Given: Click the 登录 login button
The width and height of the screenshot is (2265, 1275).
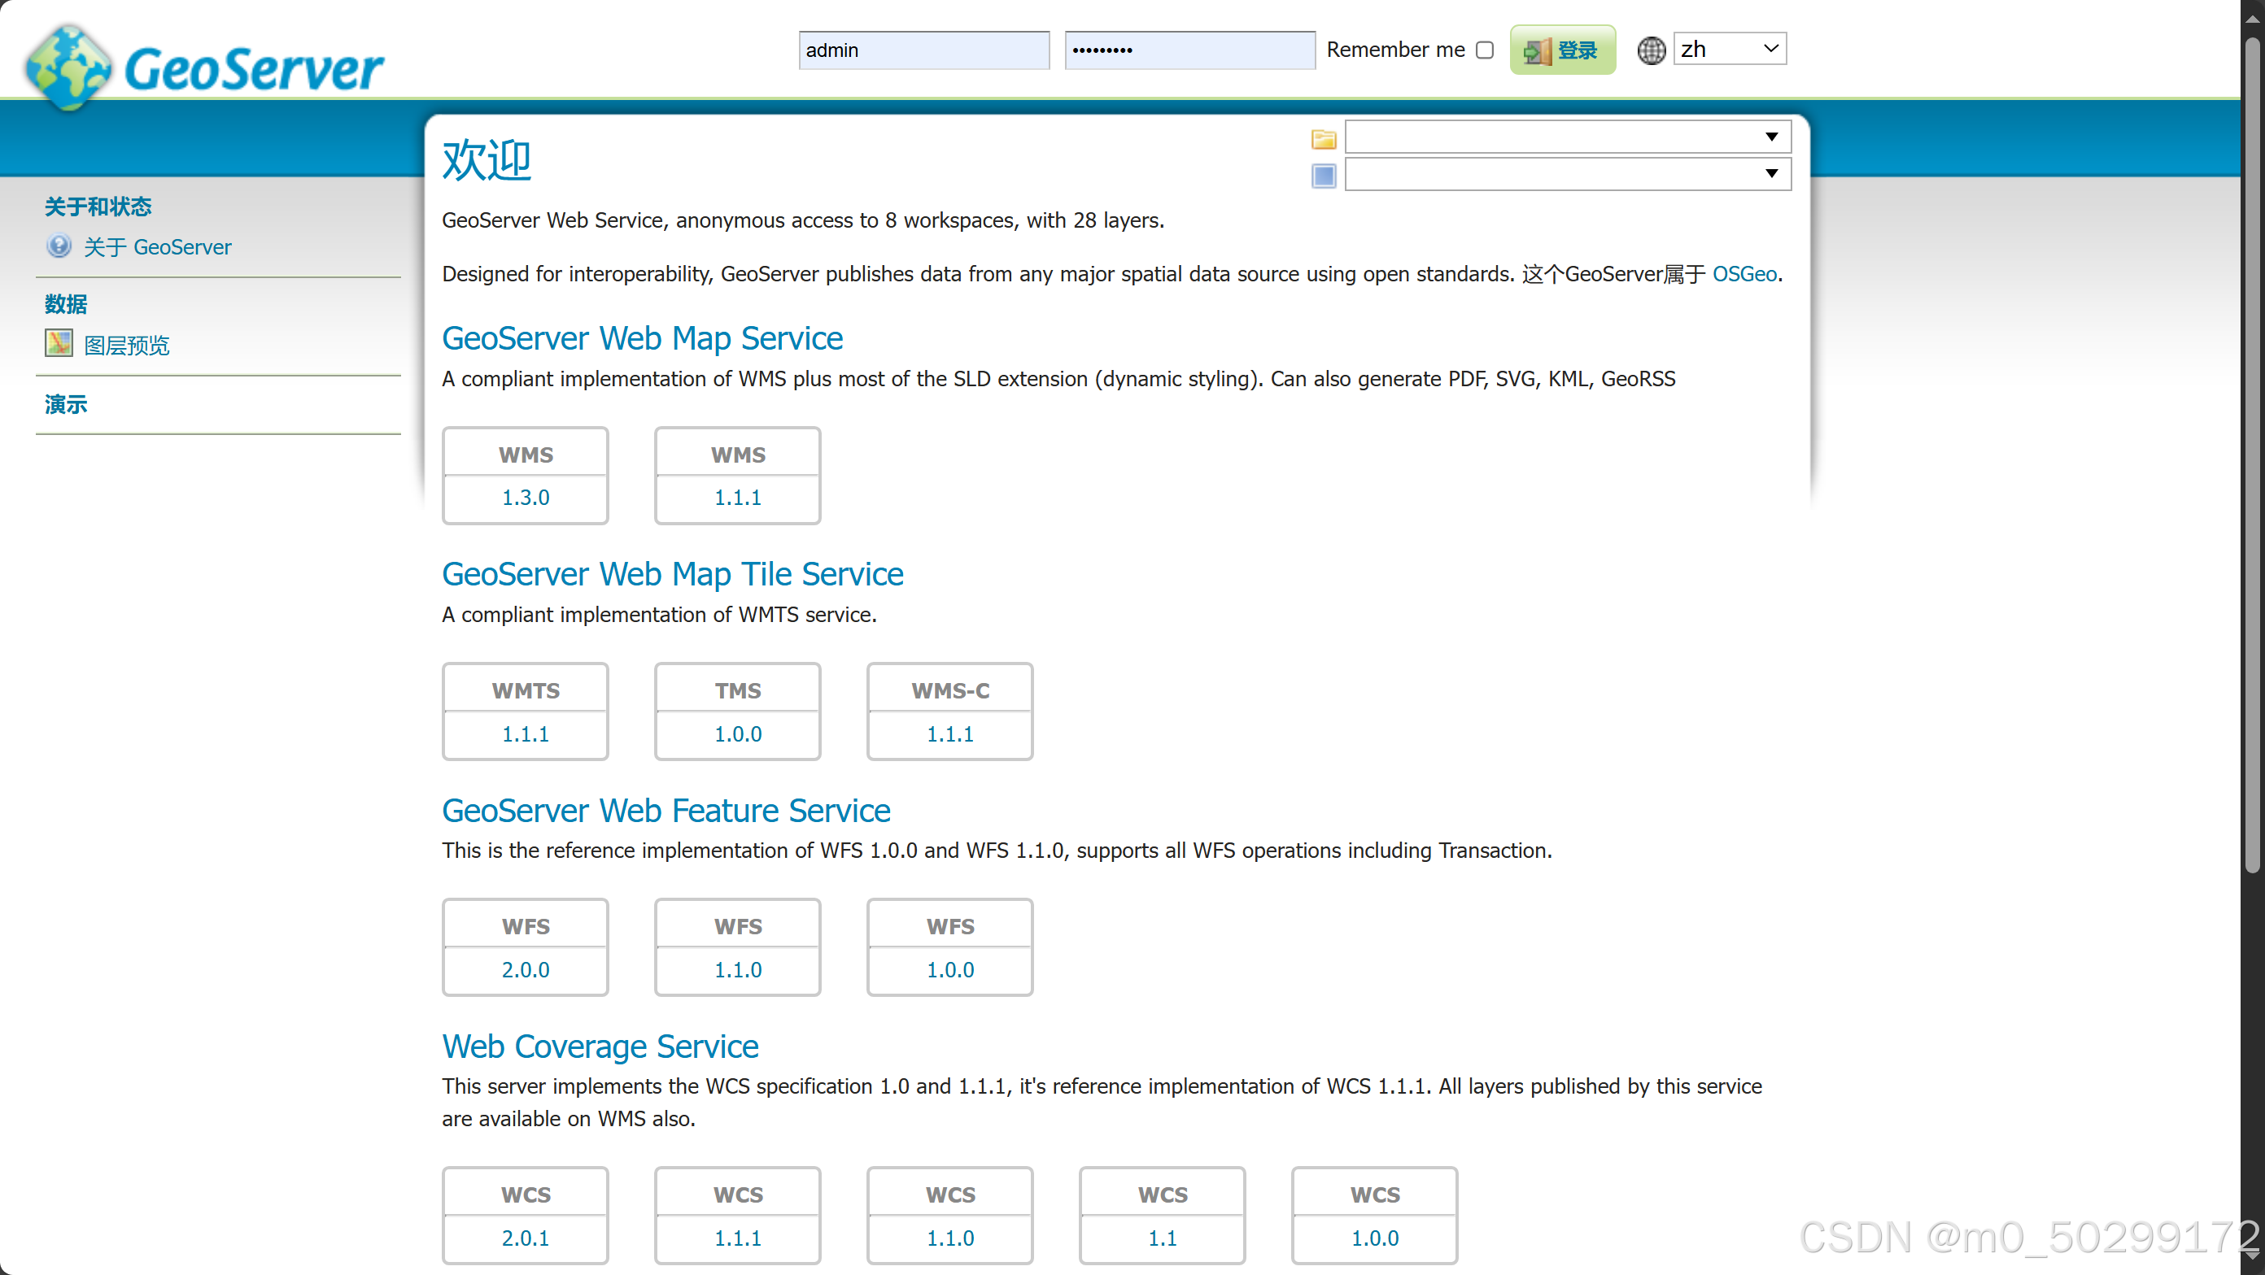Looking at the screenshot, I should click(1562, 50).
